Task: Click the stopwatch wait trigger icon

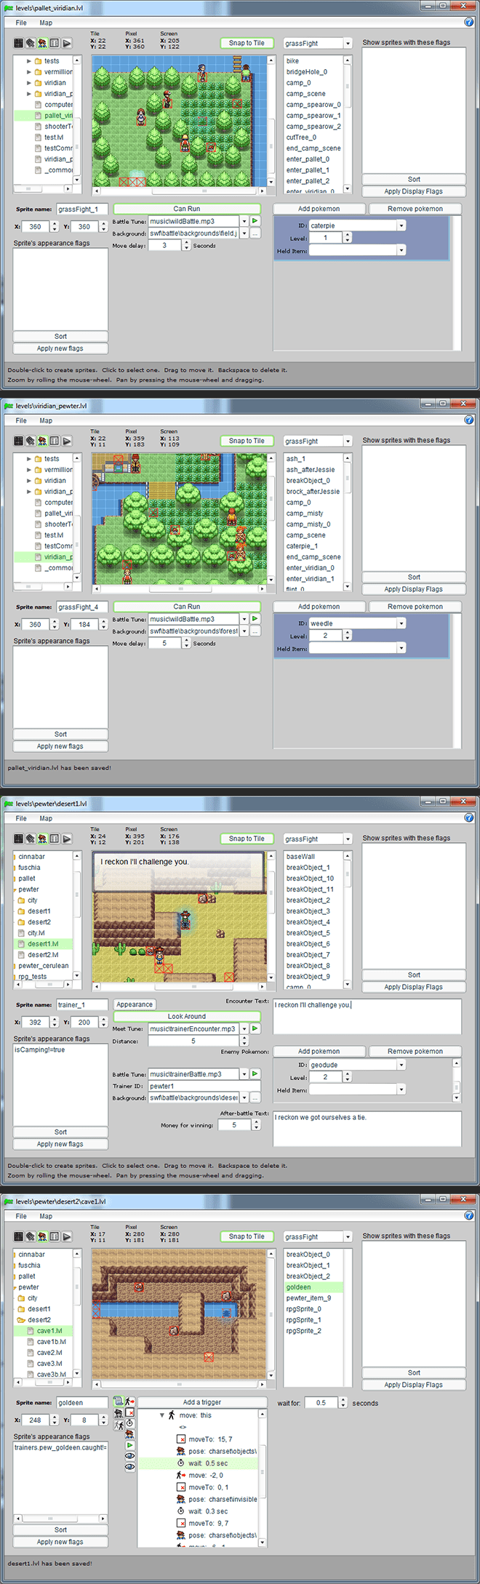Action: point(129,1423)
